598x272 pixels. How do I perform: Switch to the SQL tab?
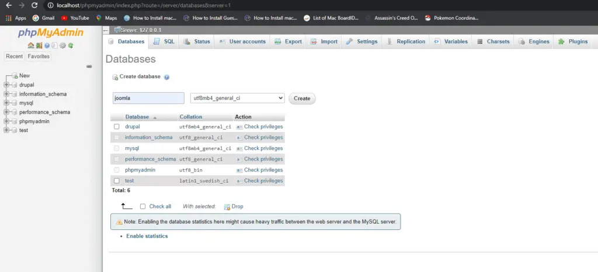(x=164, y=41)
